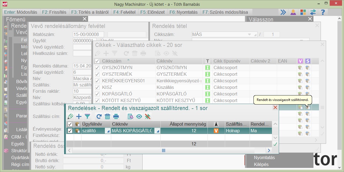Click F2: Frissítés in function bar
This screenshot has height=172, width=344.
pos(54,12)
